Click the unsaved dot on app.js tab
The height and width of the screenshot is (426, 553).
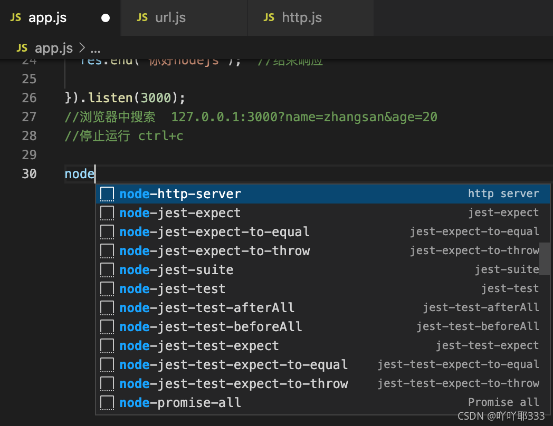[106, 18]
